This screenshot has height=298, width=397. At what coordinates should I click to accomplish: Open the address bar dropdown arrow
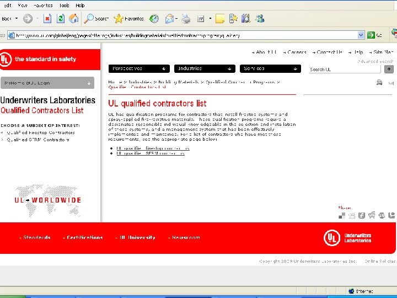tap(361, 35)
